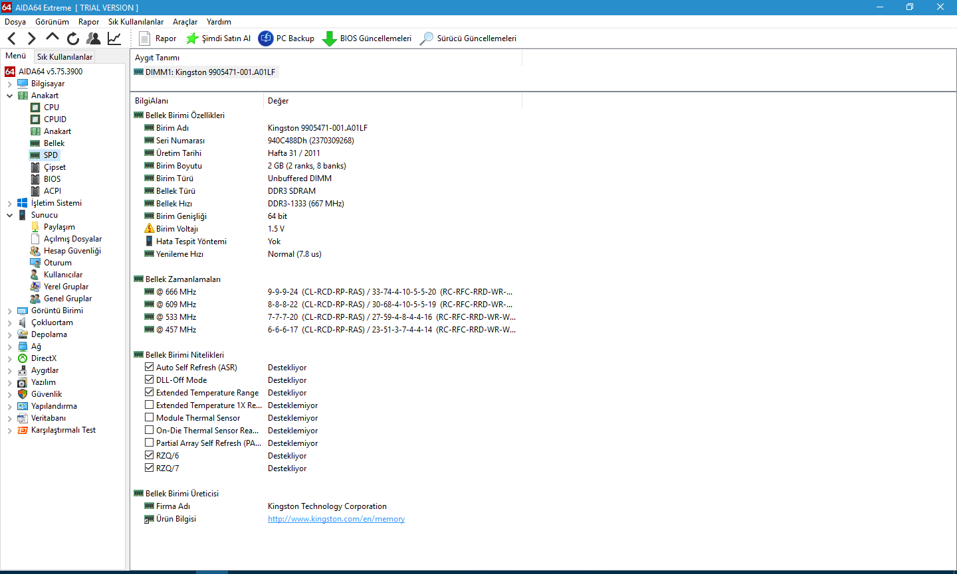Toggle Extended Temperature 1X Refresh checkbox

point(150,405)
